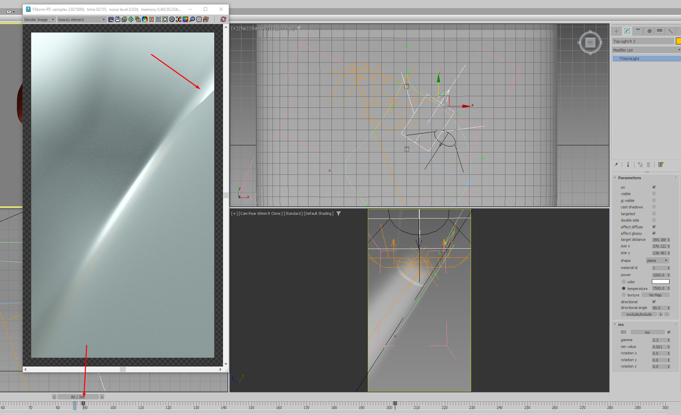Open the Top viewport label menu

[x=243, y=28]
